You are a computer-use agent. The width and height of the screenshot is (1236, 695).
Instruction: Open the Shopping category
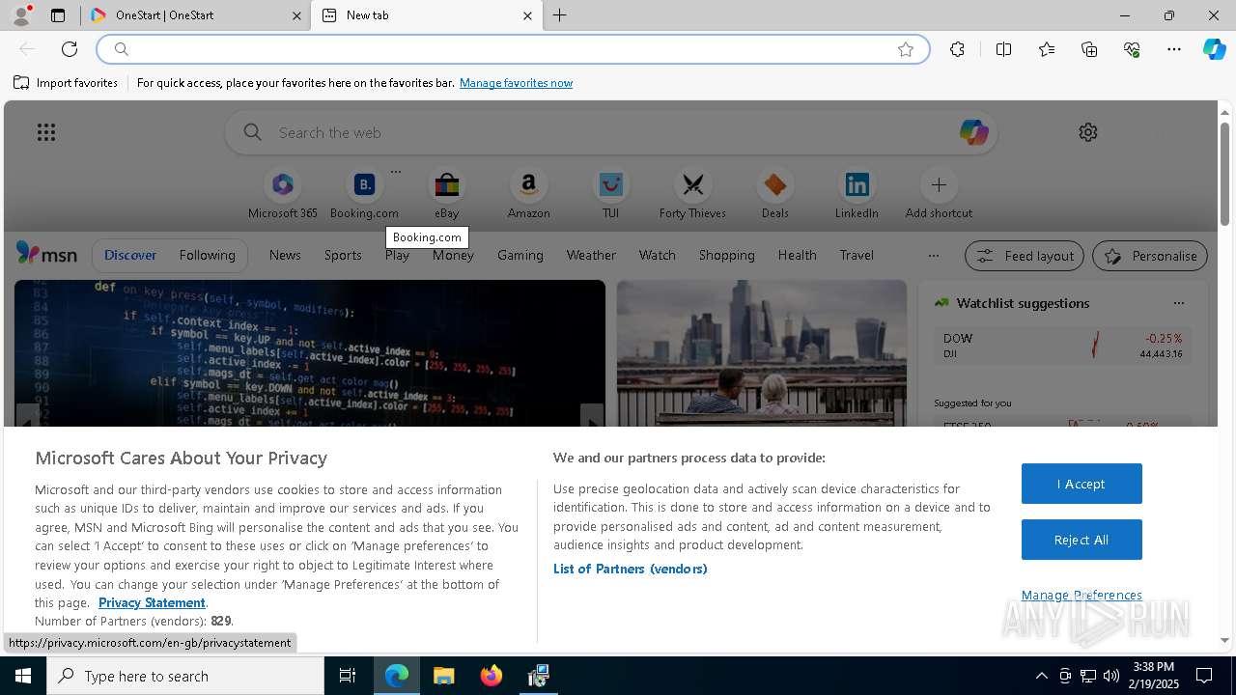726,255
